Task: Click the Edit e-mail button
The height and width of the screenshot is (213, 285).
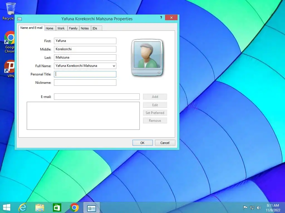Action: [155, 105]
